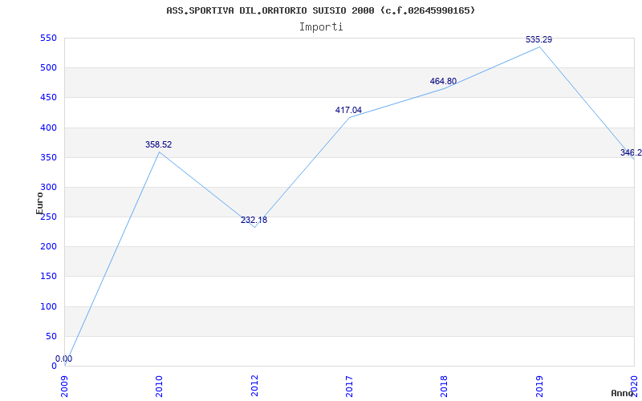Click the 2012 x-axis year label
Viewport: 642px width, 401px height.
[254, 386]
